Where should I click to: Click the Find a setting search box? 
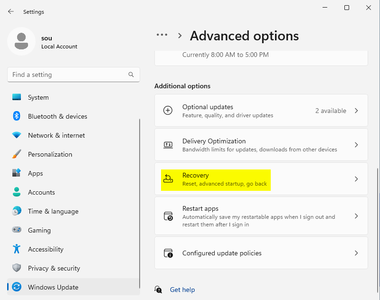coord(74,75)
